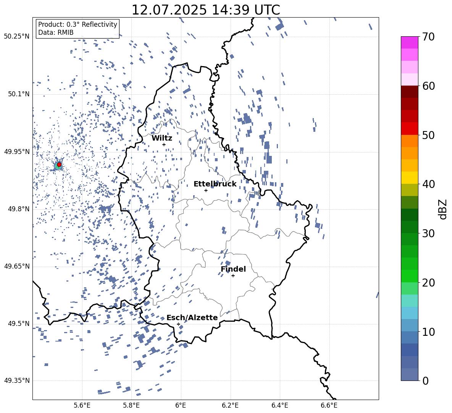
Task: Click the 49.35°N latitude label
Action: [17, 381]
